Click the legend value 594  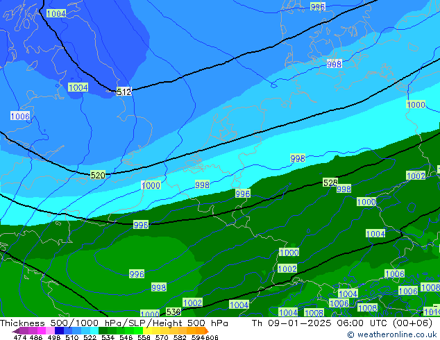click(197, 337)
